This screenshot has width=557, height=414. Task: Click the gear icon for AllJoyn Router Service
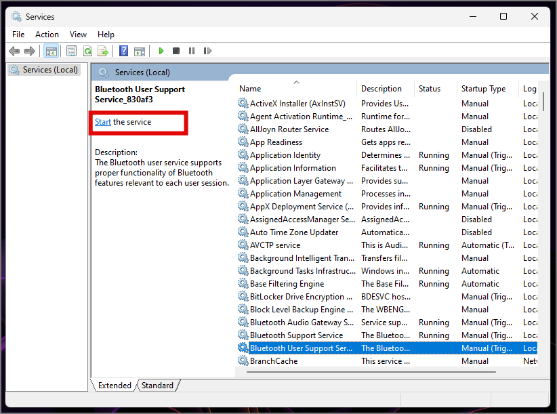coord(243,129)
